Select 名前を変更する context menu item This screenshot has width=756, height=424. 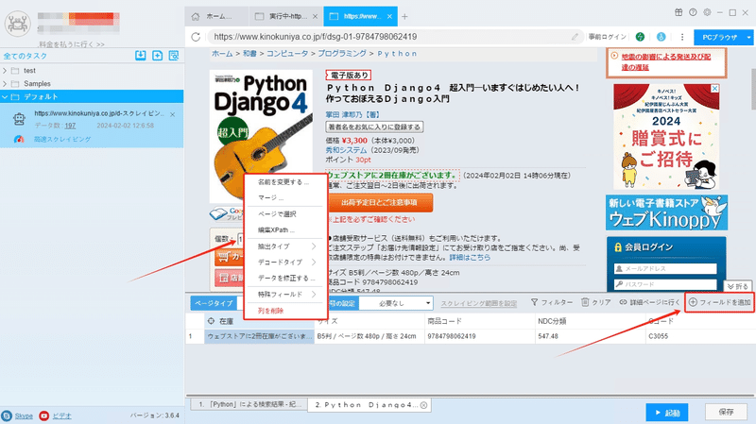[x=284, y=182]
